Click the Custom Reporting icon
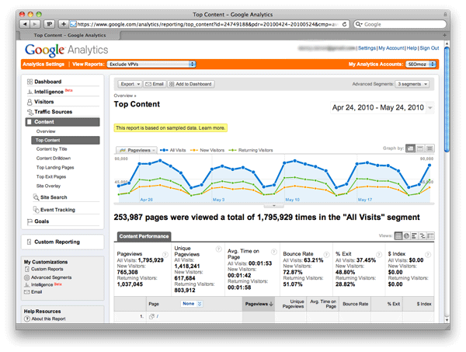The image size is (466, 352). coord(29,242)
